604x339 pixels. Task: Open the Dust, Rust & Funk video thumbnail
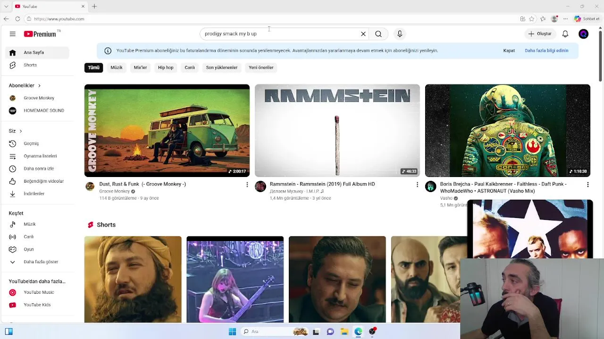(167, 130)
